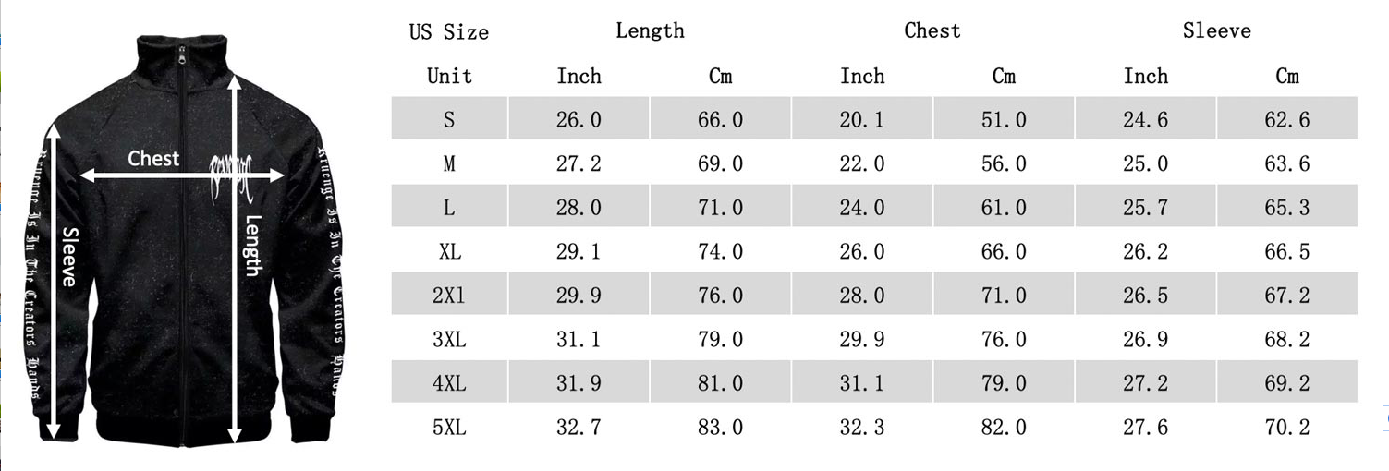1389x471 pixels.
Task: Click the vertical Sleeve label on jacket
Action: [x=70, y=256]
